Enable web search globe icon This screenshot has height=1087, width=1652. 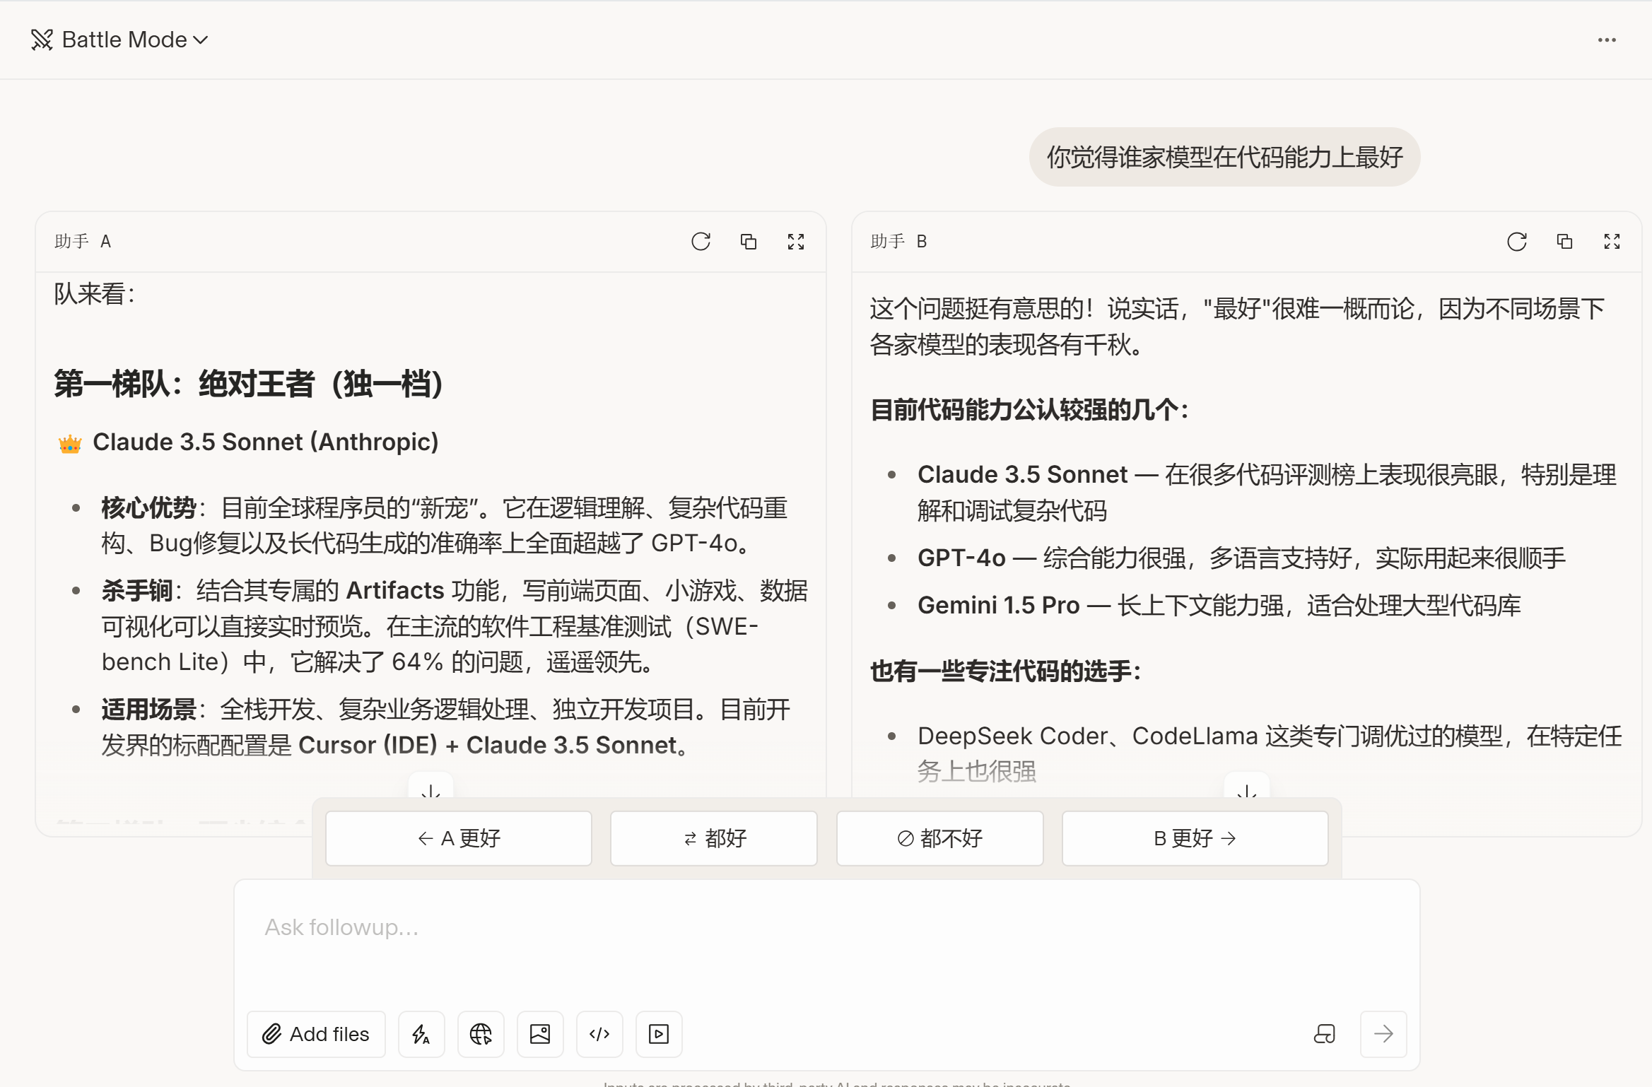pos(481,1034)
